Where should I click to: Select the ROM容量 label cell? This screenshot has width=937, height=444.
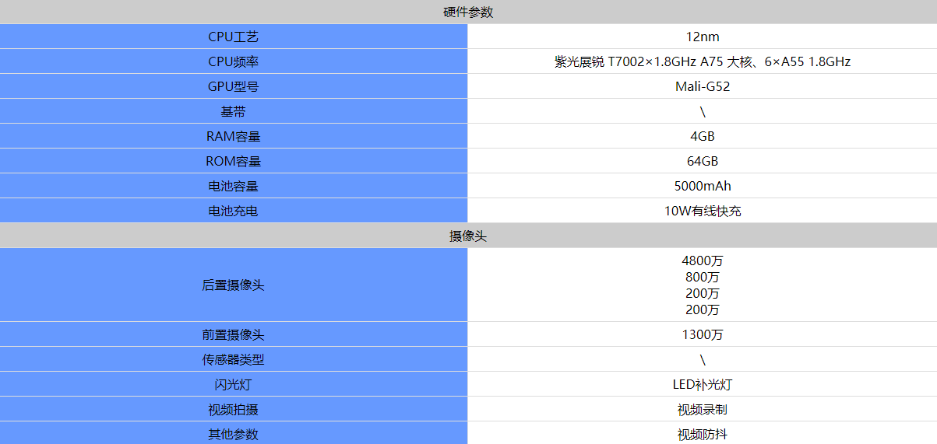tap(234, 161)
